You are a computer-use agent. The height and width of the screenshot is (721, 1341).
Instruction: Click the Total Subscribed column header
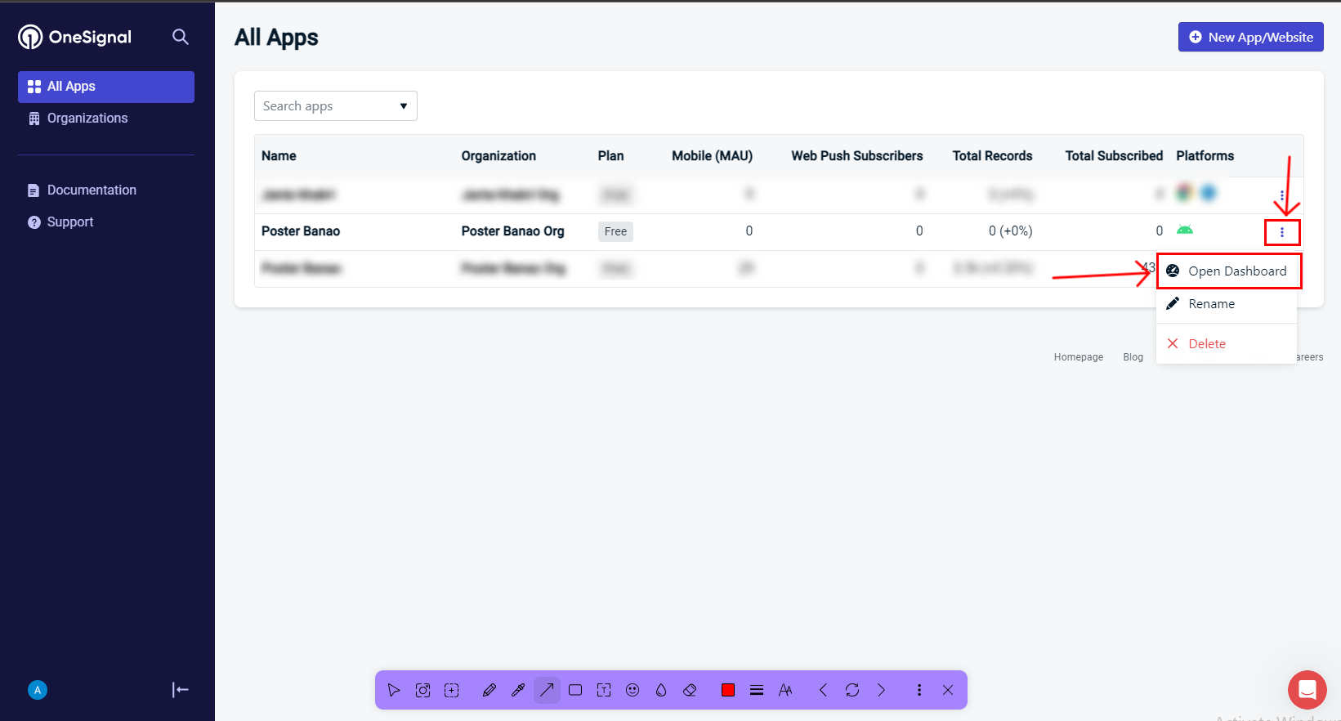[x=1114, y=156]
